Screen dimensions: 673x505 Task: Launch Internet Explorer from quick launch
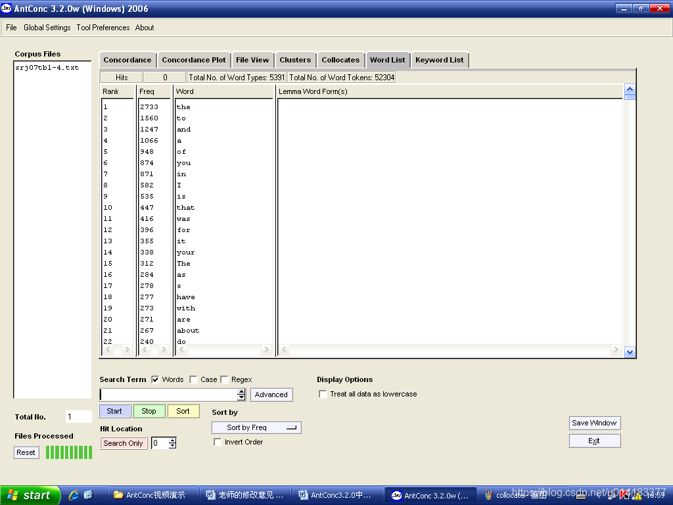74,495
